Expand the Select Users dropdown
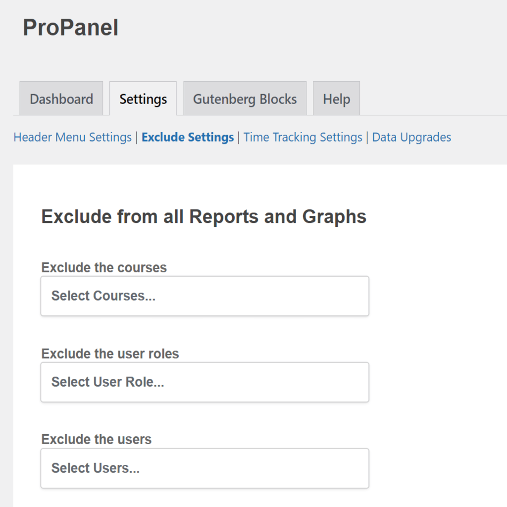 pyautogui.click(x=204, y=468)
